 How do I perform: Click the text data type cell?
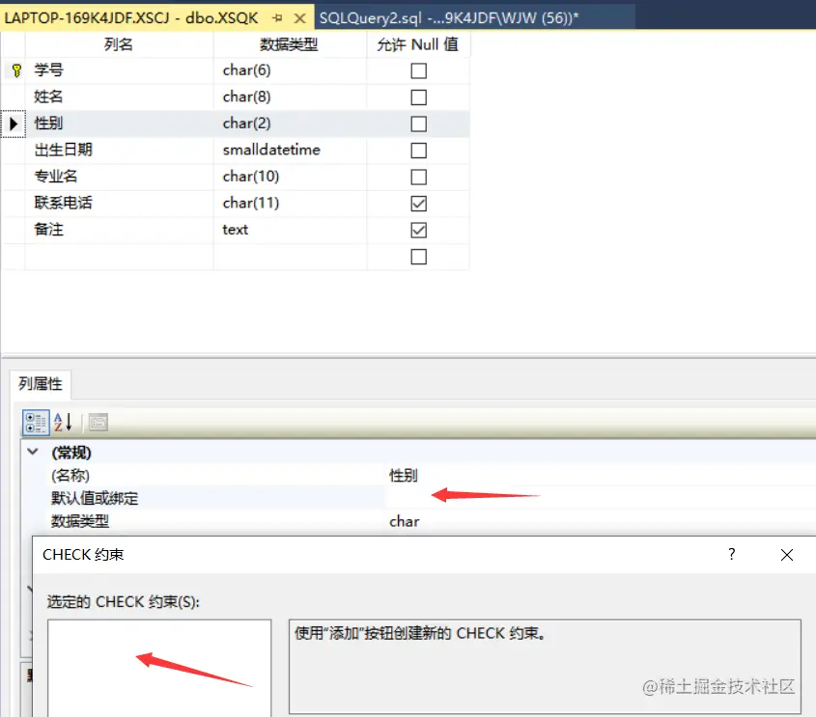[x=290, y=230]
